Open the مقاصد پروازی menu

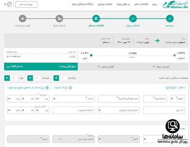[105, 4]
